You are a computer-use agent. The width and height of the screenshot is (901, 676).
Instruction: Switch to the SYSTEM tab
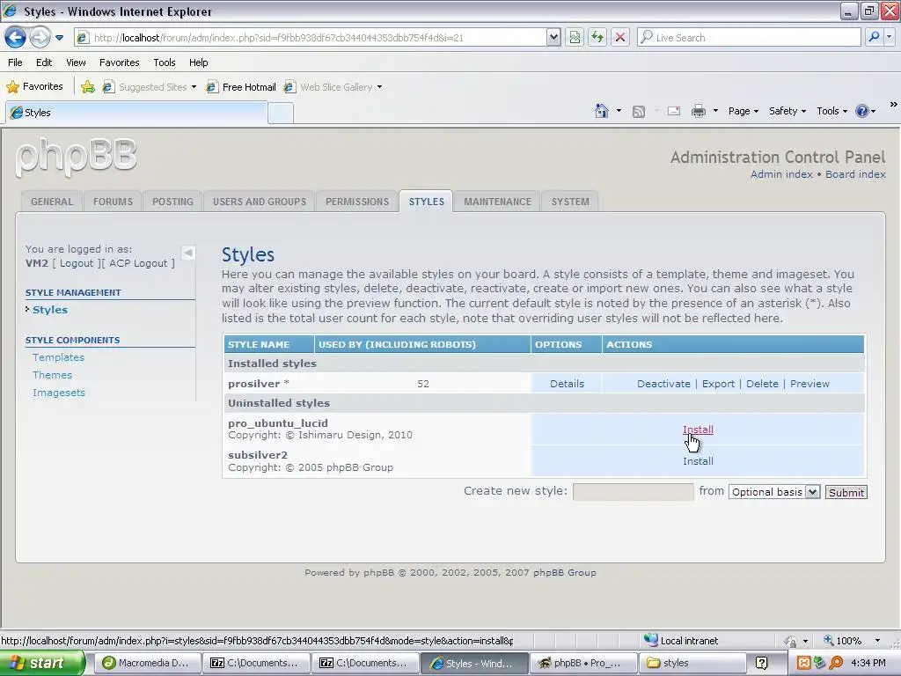(570, 202)
